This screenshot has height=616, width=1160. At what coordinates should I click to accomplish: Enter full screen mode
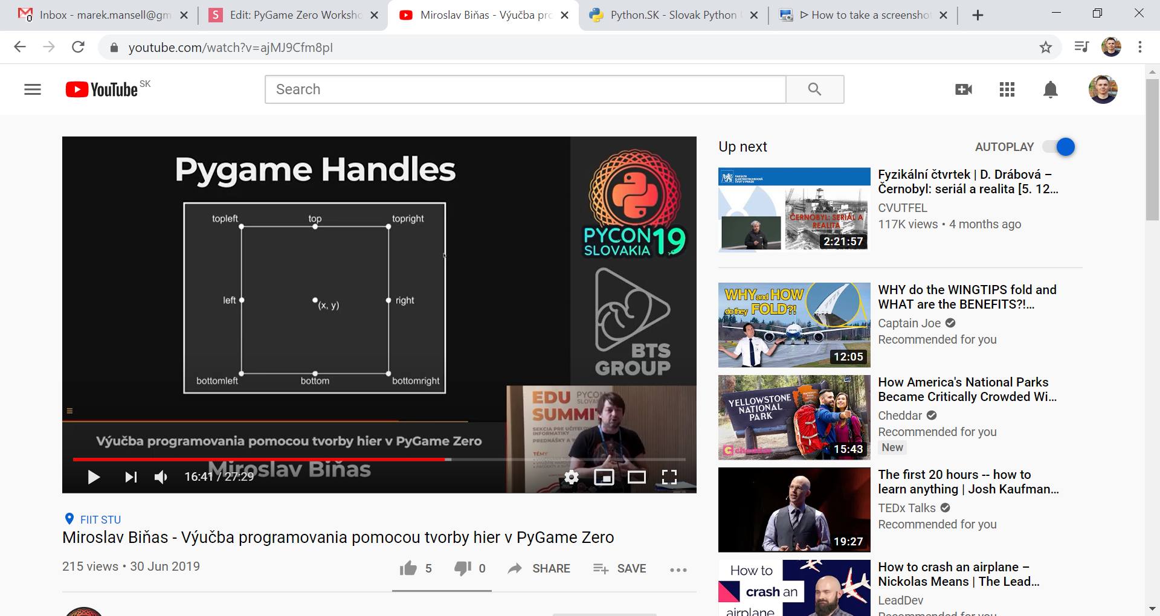[x=669, y=477]
